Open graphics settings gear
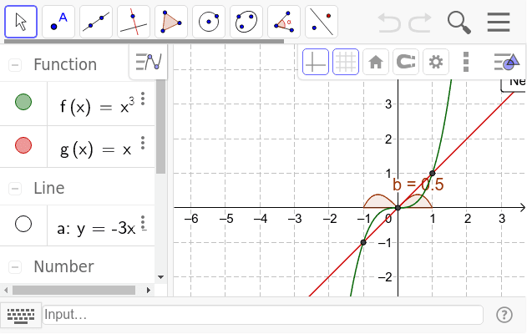Viewport: 527px width, 334px height. pos(436,62)
